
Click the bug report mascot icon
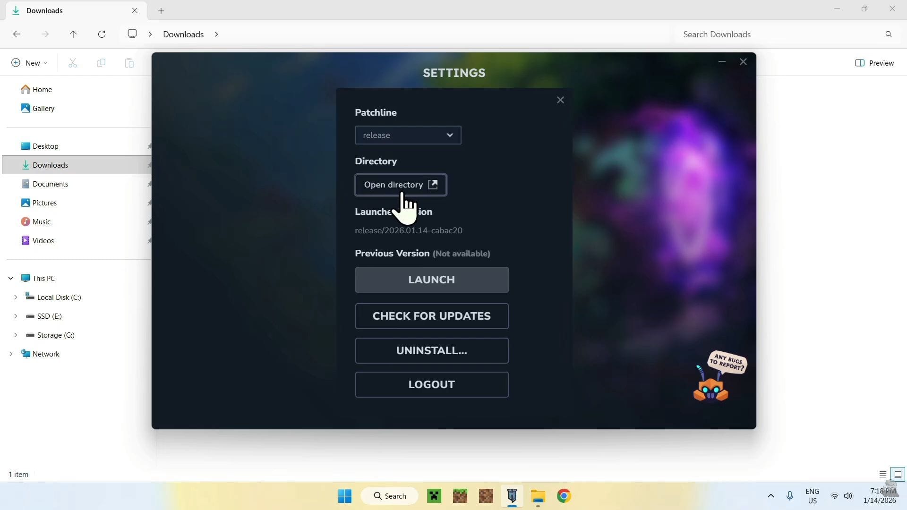710,388
